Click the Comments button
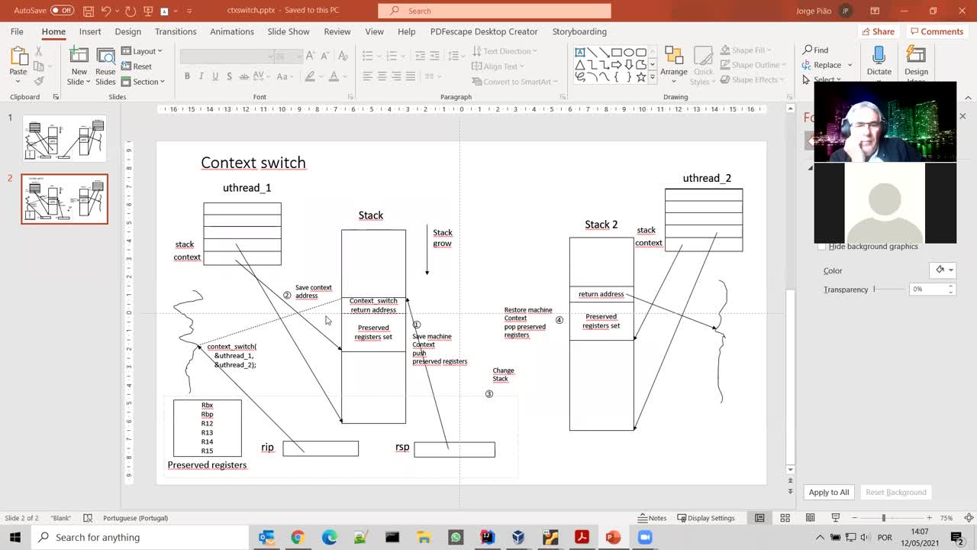Screen dimensions: 977x550 point(937,31)
